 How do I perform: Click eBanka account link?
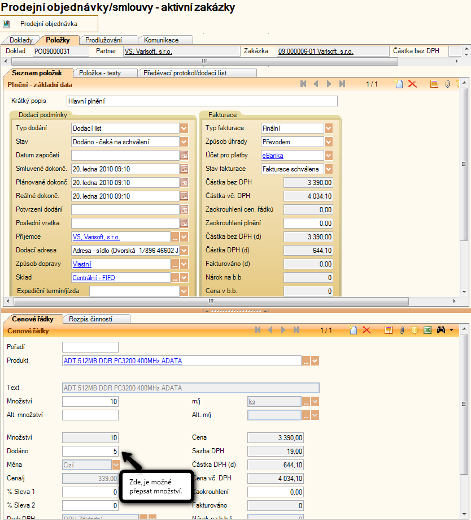pyautogui.click(x=272, y=156)
